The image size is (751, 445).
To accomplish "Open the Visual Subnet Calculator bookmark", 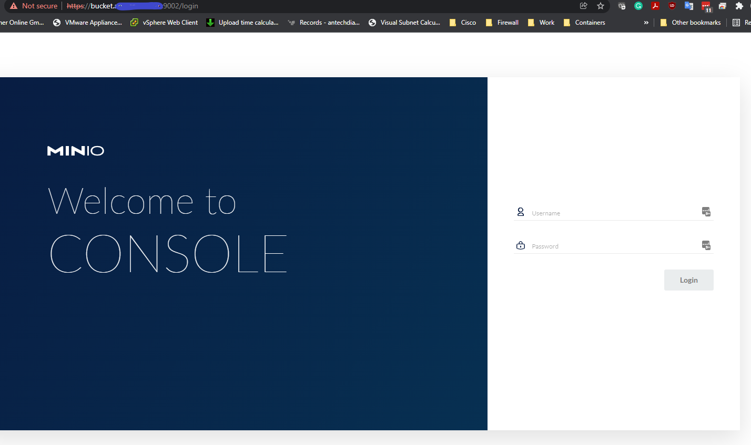I will click(x=404, y=23).
